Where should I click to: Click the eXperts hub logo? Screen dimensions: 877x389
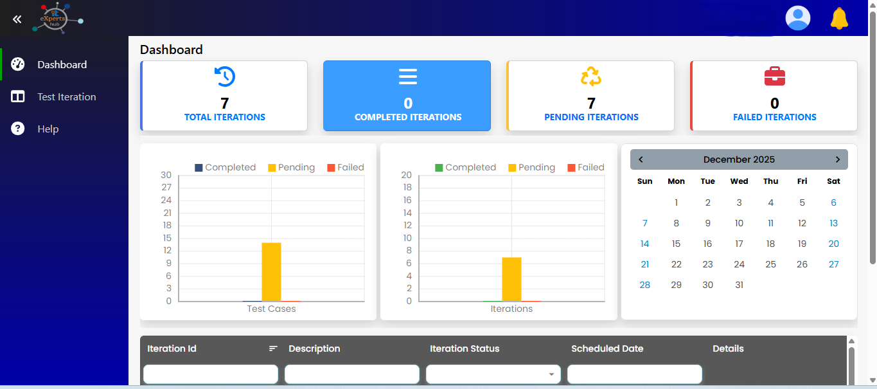coord(58,18)
